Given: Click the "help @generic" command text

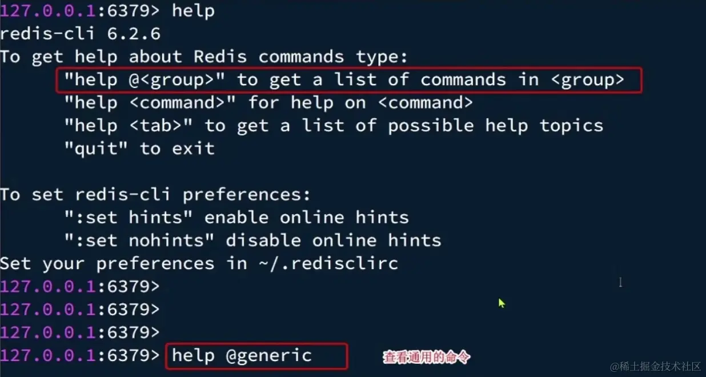Looking at the screenshot, I should tap(242, 355).
